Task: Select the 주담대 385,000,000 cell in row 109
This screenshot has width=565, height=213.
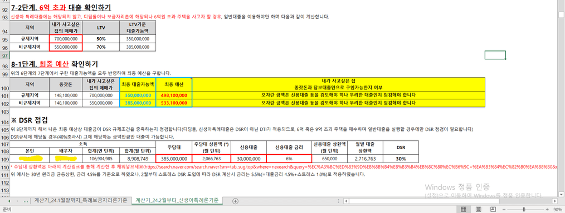Action: [x=174, y=159]
